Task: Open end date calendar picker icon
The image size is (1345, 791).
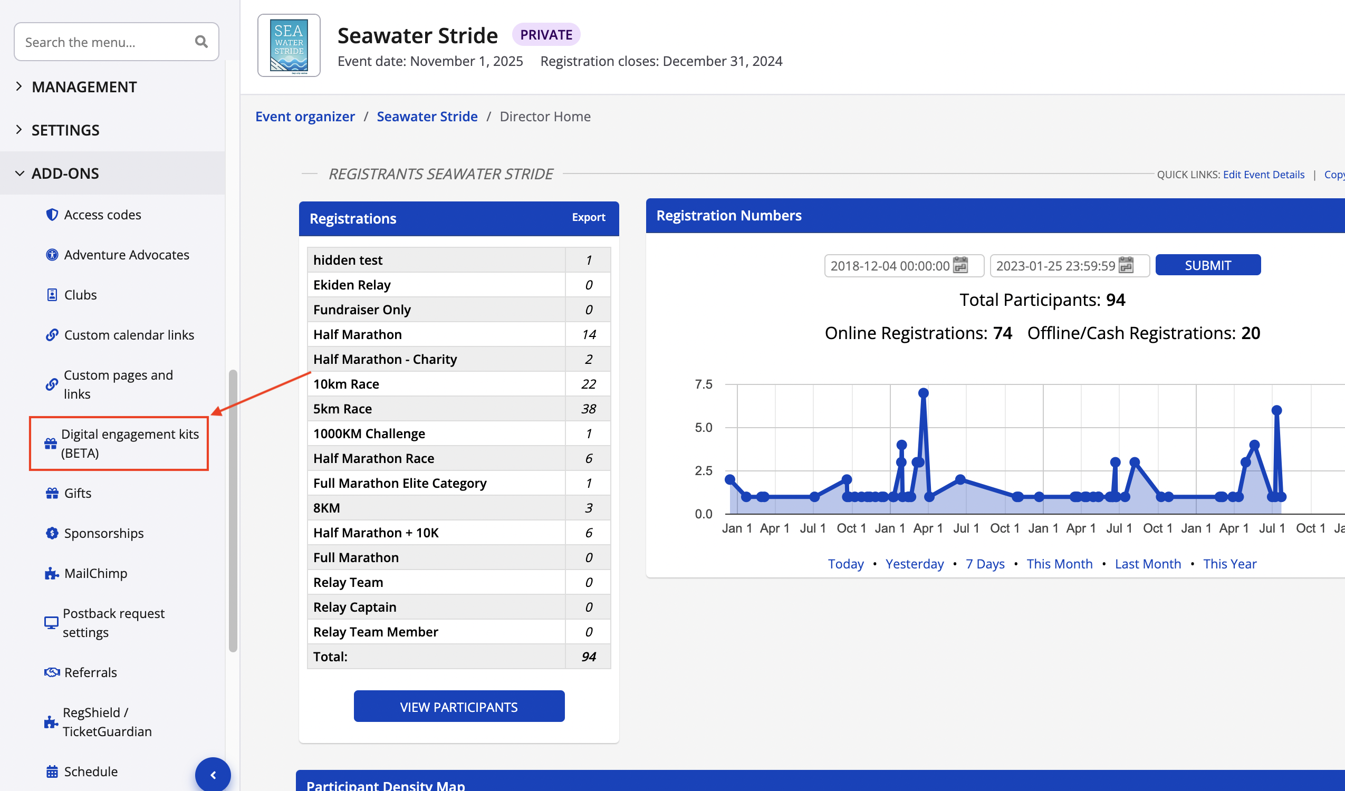Action: pos(1126,265)
